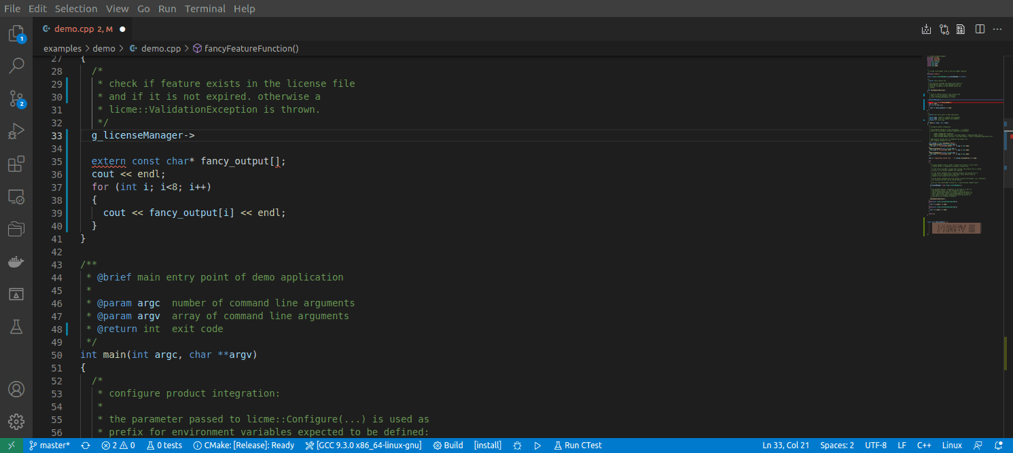This screenshot has width=1013, height=453.
Task: Open the Manage settings gear
Action: 16,421
